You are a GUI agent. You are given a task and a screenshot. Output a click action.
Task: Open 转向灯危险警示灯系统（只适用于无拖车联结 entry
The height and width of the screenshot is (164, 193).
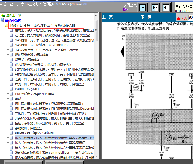point(54,70)
